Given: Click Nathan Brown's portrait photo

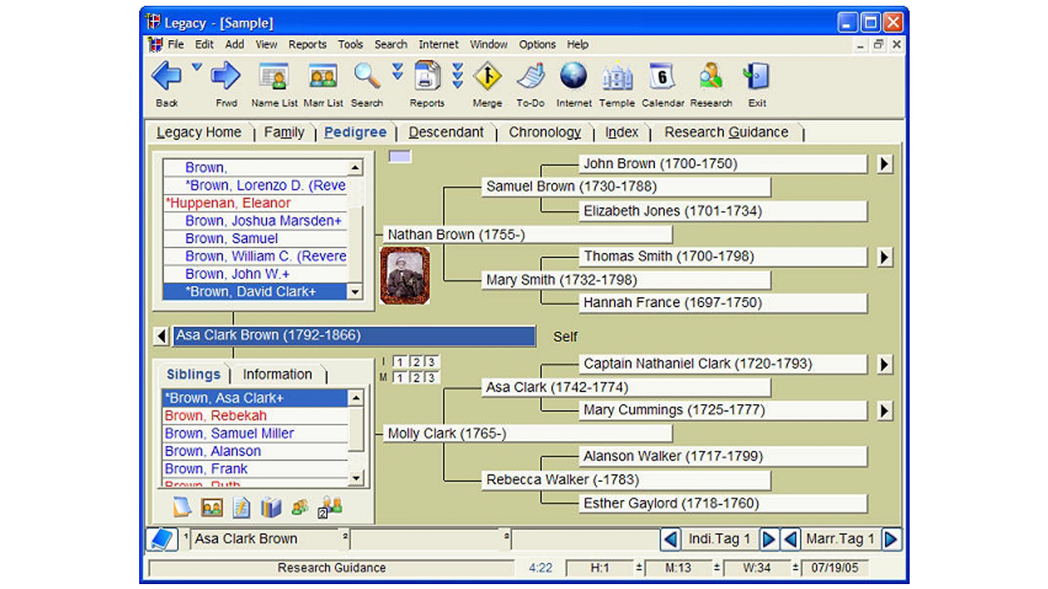Looking at the screenshot, I should point(404,276).
